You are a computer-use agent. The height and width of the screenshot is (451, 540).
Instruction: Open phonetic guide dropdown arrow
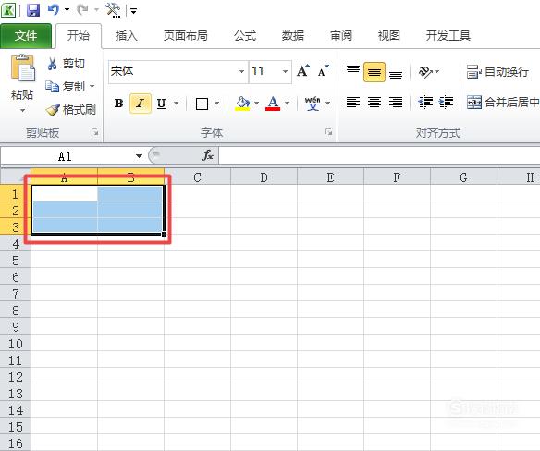coord(328,103)
